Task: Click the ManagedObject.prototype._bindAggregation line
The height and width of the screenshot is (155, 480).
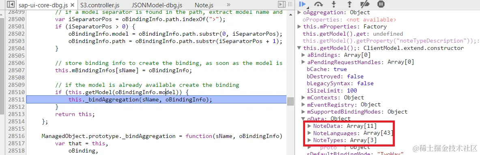Action: click(x=161, y=136)
